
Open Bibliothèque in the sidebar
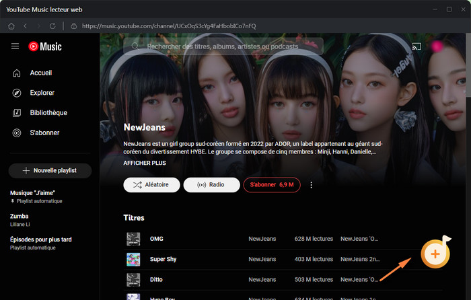[48, 113]
